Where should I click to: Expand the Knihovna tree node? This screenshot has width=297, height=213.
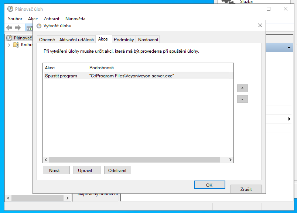(x=9, y=45)
